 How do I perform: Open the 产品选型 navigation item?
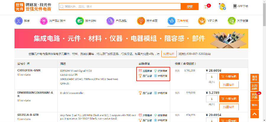point(117,21)
